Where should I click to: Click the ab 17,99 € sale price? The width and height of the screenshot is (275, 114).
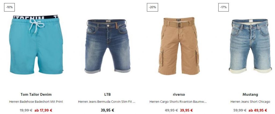[43, 110]
